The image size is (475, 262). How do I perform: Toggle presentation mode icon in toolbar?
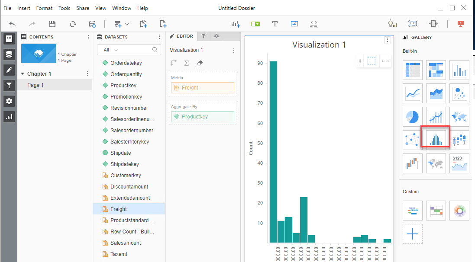point(461,24)
